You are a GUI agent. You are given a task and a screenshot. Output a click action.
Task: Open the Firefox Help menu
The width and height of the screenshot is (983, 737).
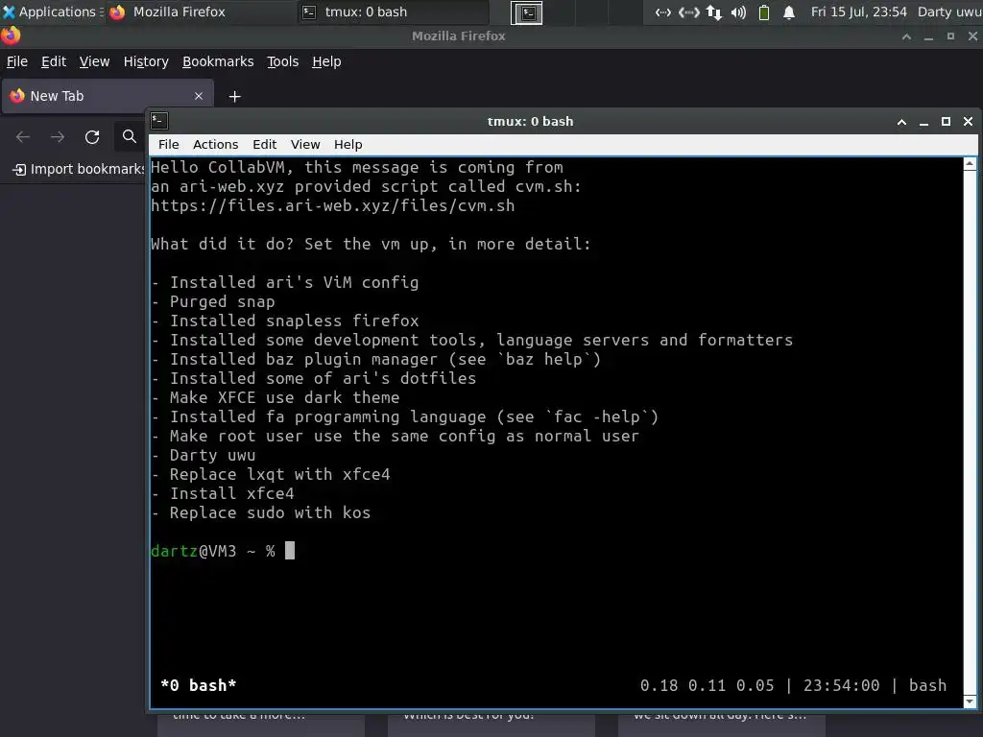(x=326, y=61)
